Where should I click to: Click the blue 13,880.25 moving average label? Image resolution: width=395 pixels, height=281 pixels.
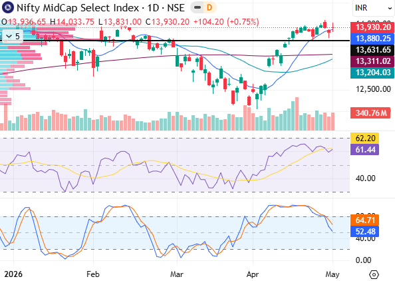[372, 39]
